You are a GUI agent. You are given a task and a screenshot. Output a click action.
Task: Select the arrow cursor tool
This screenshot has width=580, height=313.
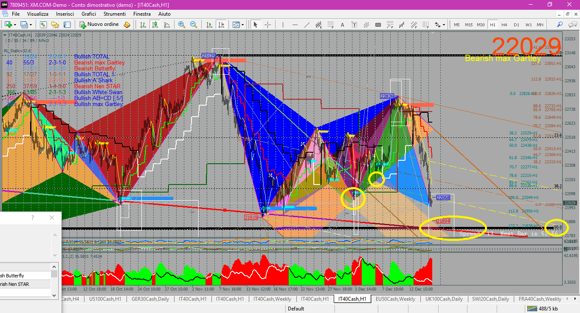pos(256,25)
